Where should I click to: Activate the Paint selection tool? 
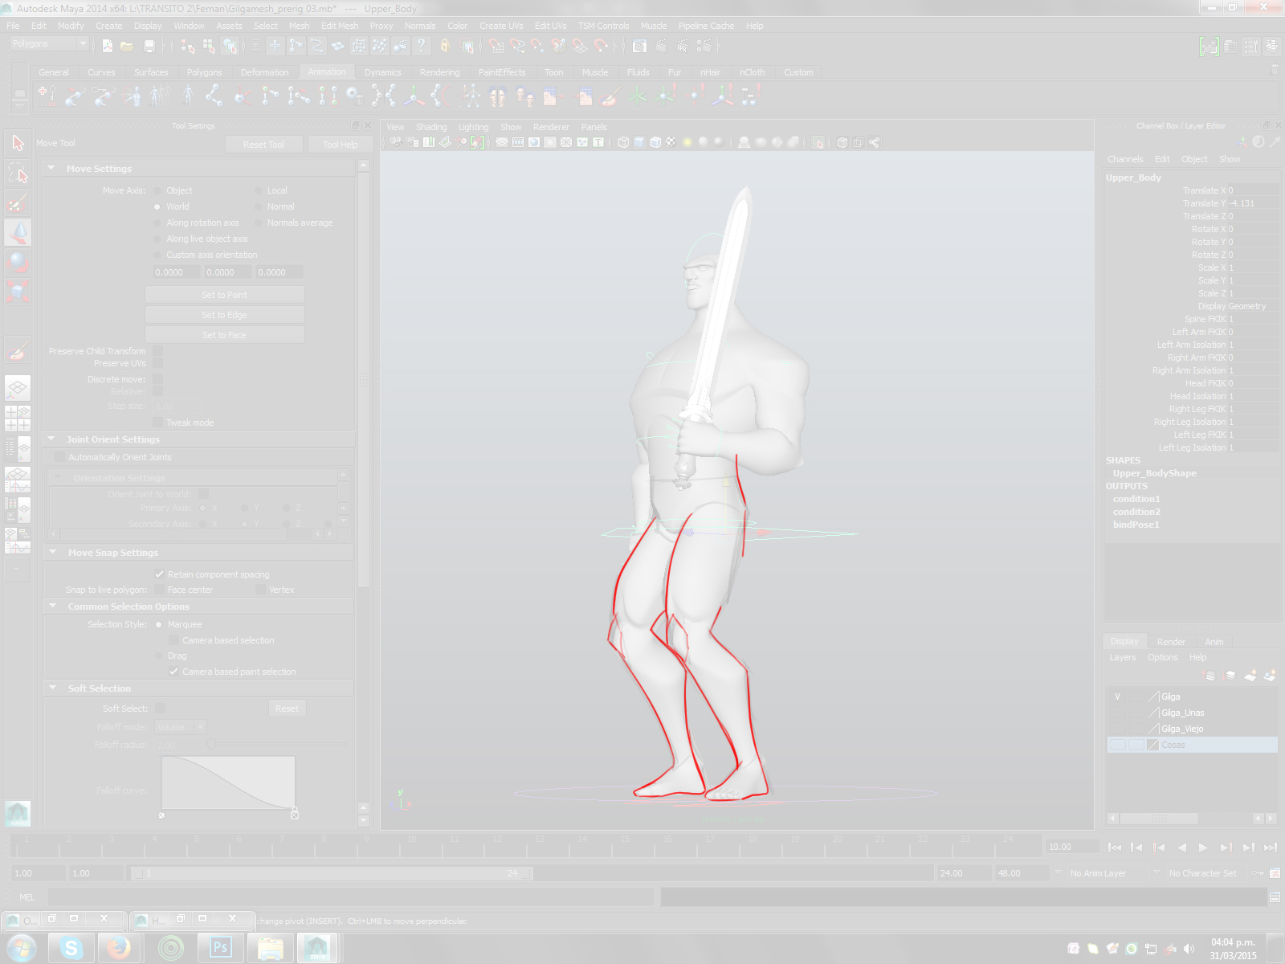click(x=18, y=202)
